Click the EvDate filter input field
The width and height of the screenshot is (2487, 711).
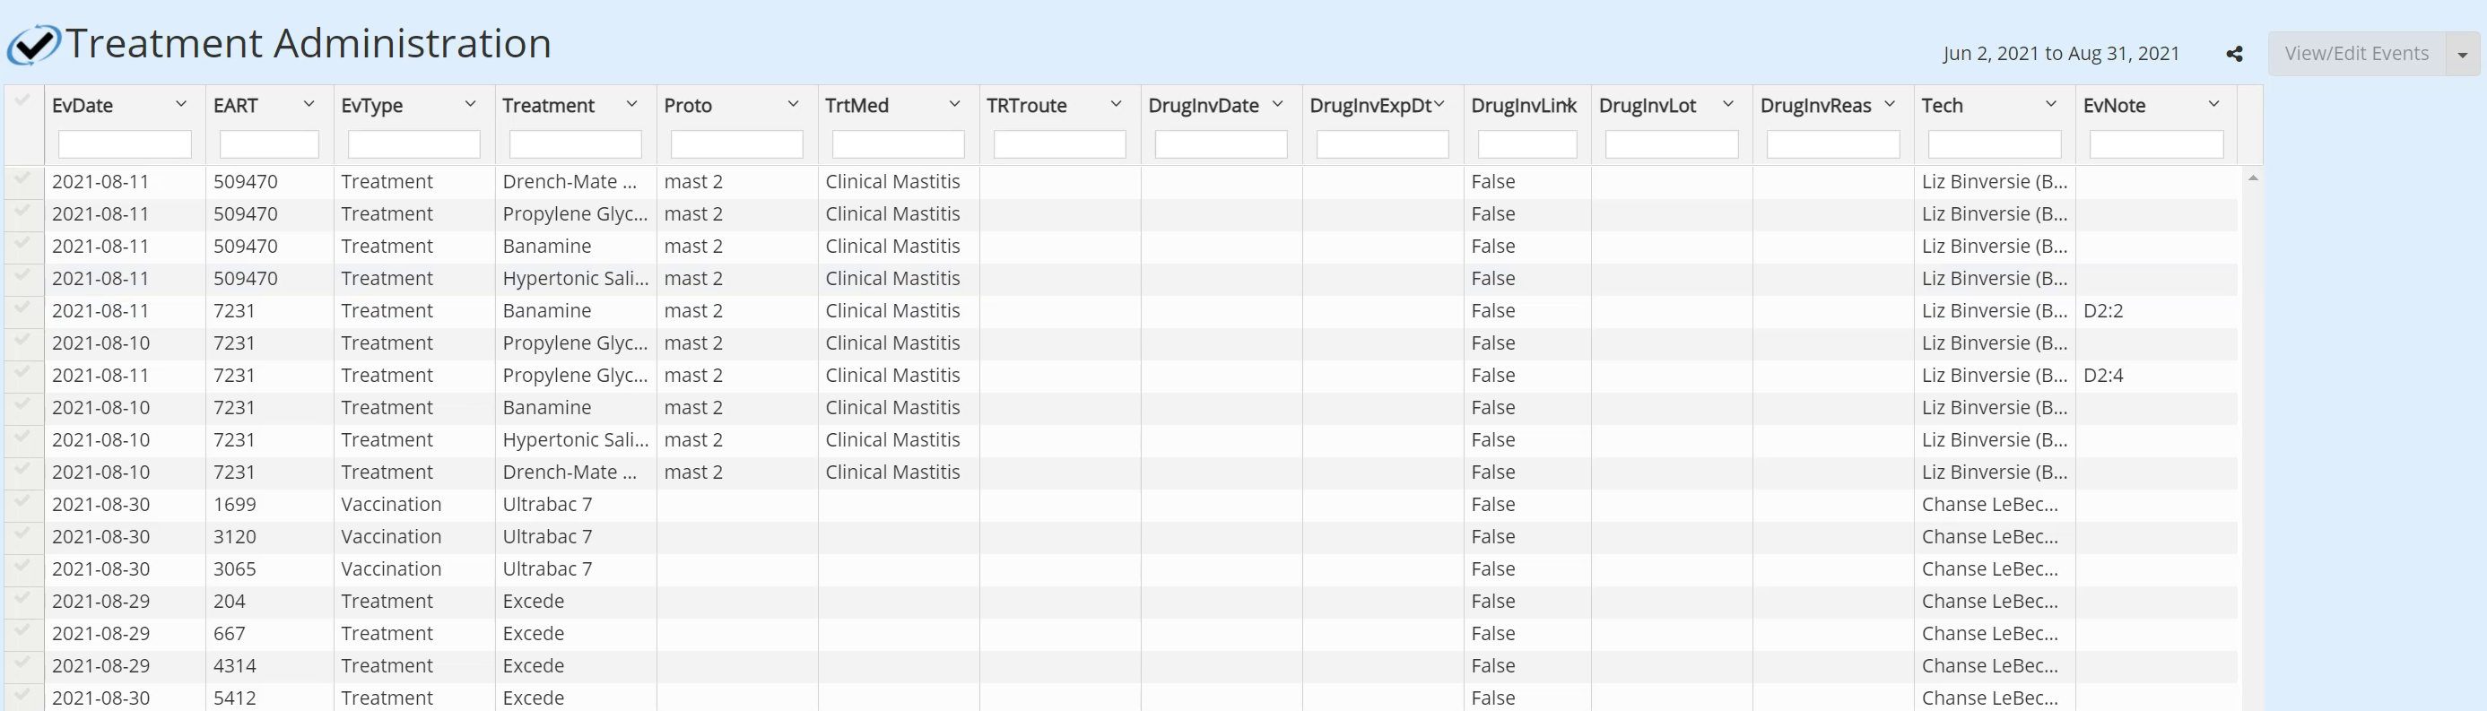pyautogui.click(x=125, y=144)
